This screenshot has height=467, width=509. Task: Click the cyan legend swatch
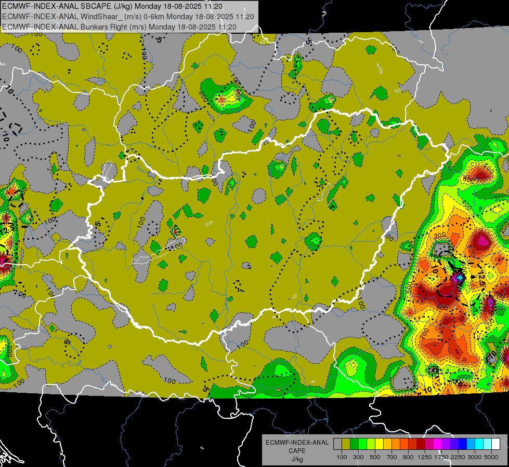[x=479, y=444]
